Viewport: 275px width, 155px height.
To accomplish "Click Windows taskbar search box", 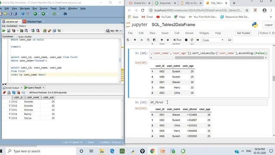I will point(41,151).
